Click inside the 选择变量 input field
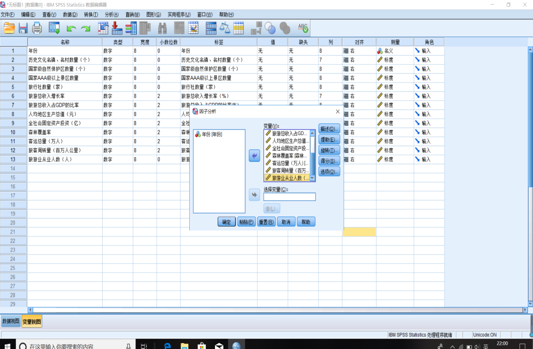This screenshot has width=533, height=349. pyautogui.click(x=289, y=196)
